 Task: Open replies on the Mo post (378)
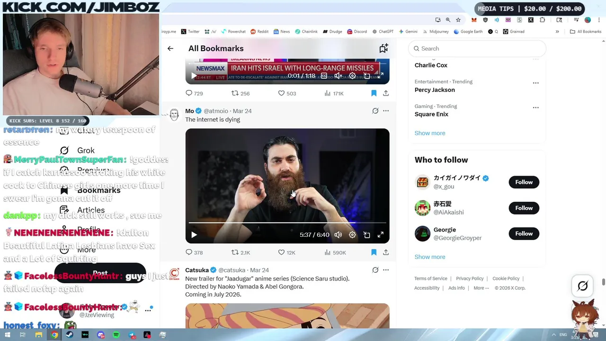coord(194,252)
